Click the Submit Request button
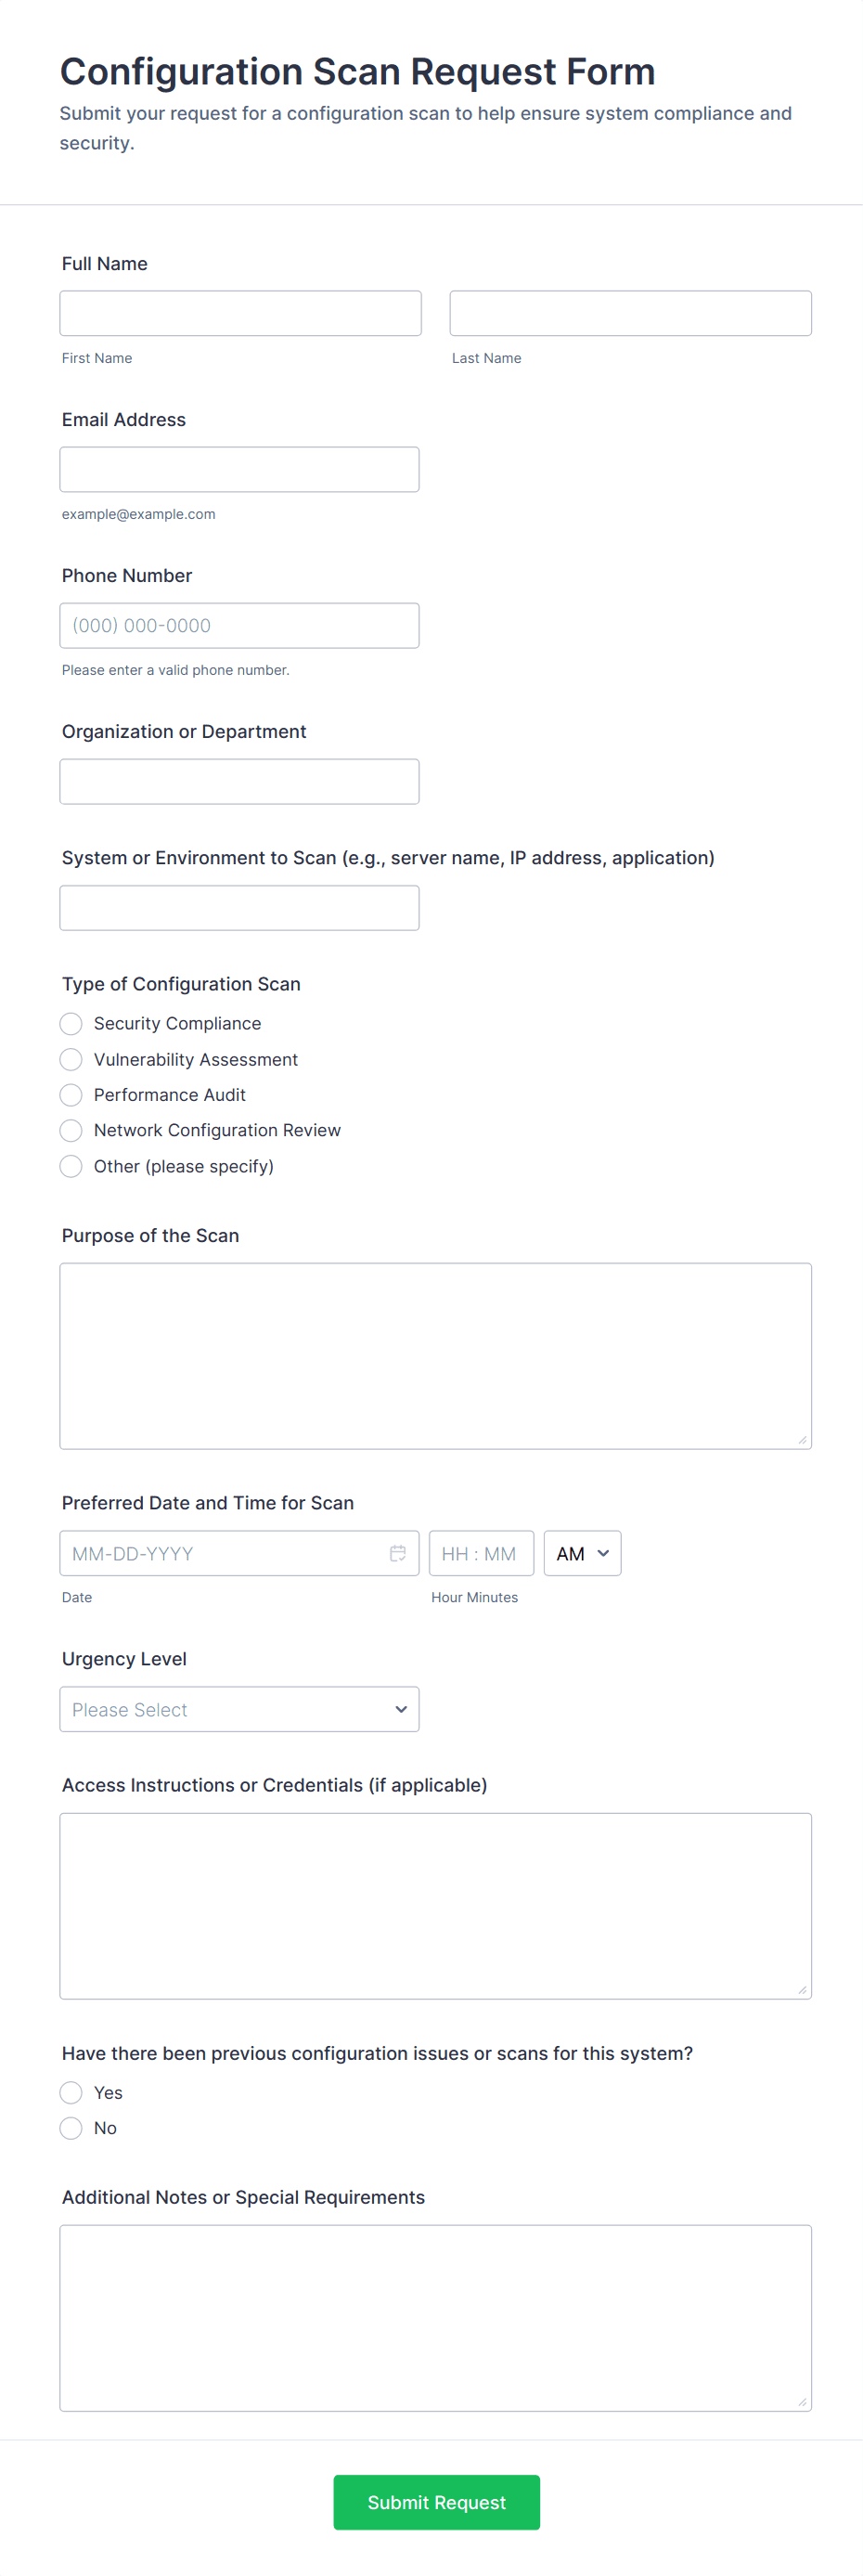 (x=436, y=2502)
